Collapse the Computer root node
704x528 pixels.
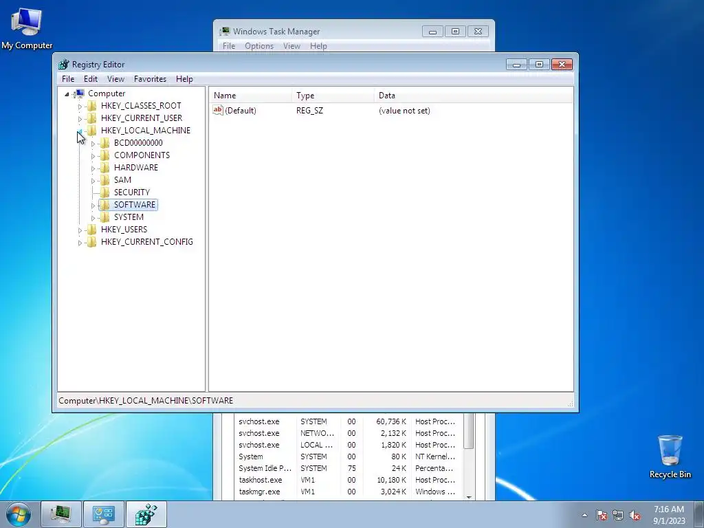tap(67, 93)
